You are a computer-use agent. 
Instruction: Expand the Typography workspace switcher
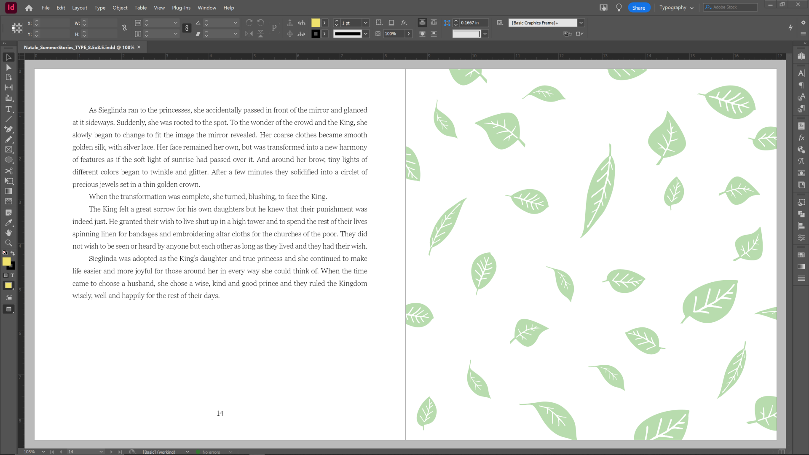click(x=676, y=8)
